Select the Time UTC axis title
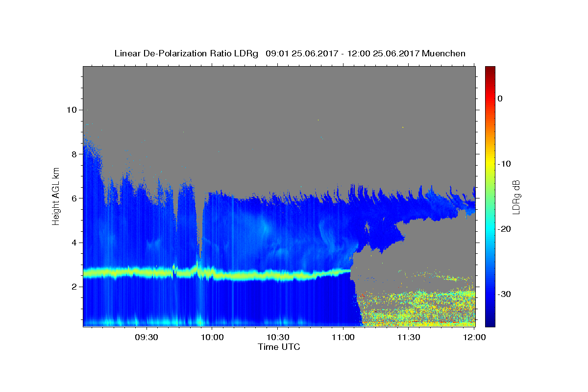Image resolution: width=588 pixels, height=392 pixels. tap(279, 347)
